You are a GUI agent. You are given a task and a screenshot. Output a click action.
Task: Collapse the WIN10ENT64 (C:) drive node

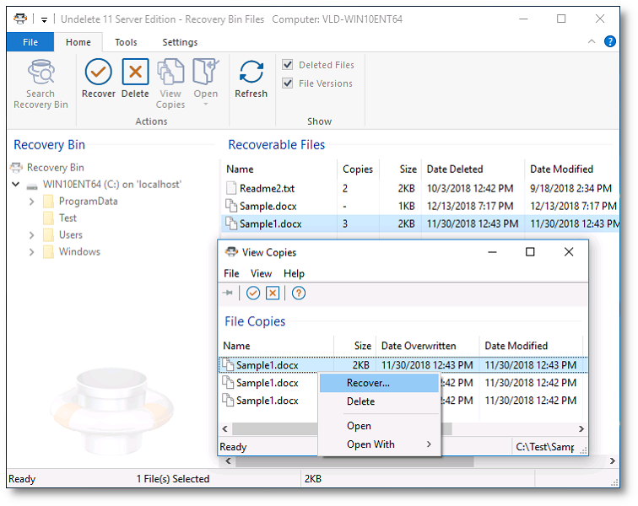(16, 184)
